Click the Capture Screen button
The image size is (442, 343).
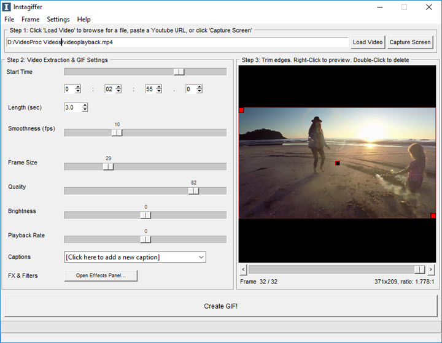point(410,42)
